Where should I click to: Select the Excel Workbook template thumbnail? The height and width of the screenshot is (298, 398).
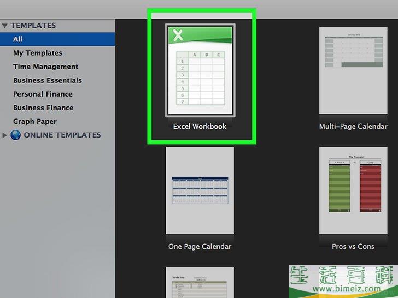[x=200, y=70]
